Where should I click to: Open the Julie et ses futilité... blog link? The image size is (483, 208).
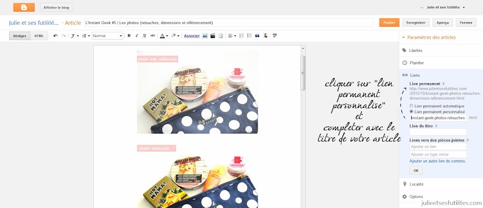click(34, 23)
